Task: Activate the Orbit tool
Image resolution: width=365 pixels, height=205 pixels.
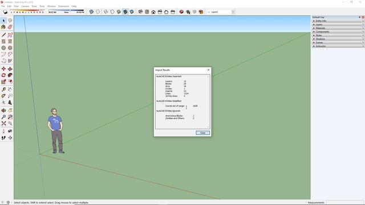Action: [3, 110]
